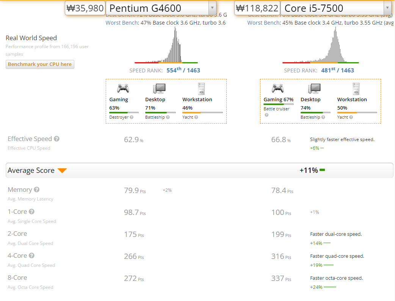
Task: Click the Pentium G4600 benchmark histogram
Action: (x=166, y=45)
